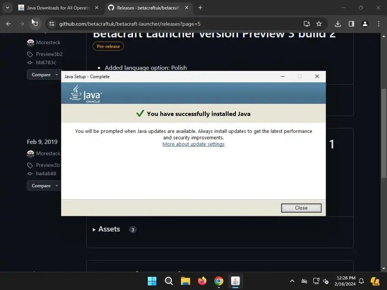Click the X on Java Setup title bar

pos(317,76)
